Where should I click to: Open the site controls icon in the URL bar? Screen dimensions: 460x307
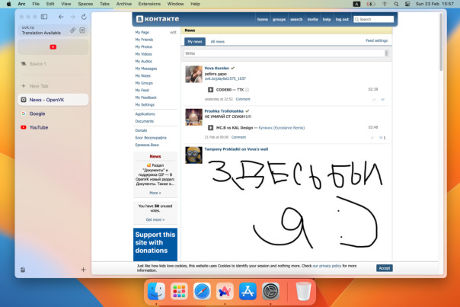click(x=83, y=30)
